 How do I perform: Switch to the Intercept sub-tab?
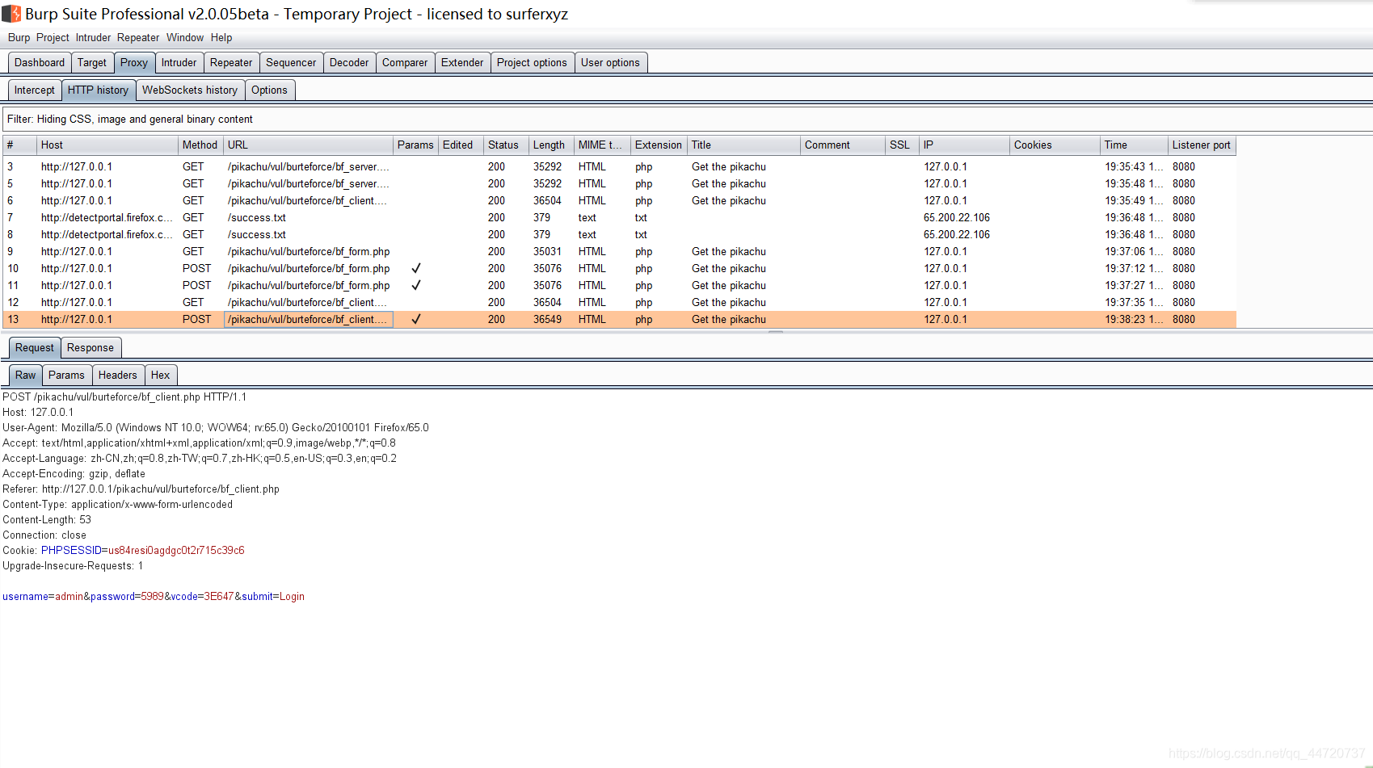click(35, 90)
